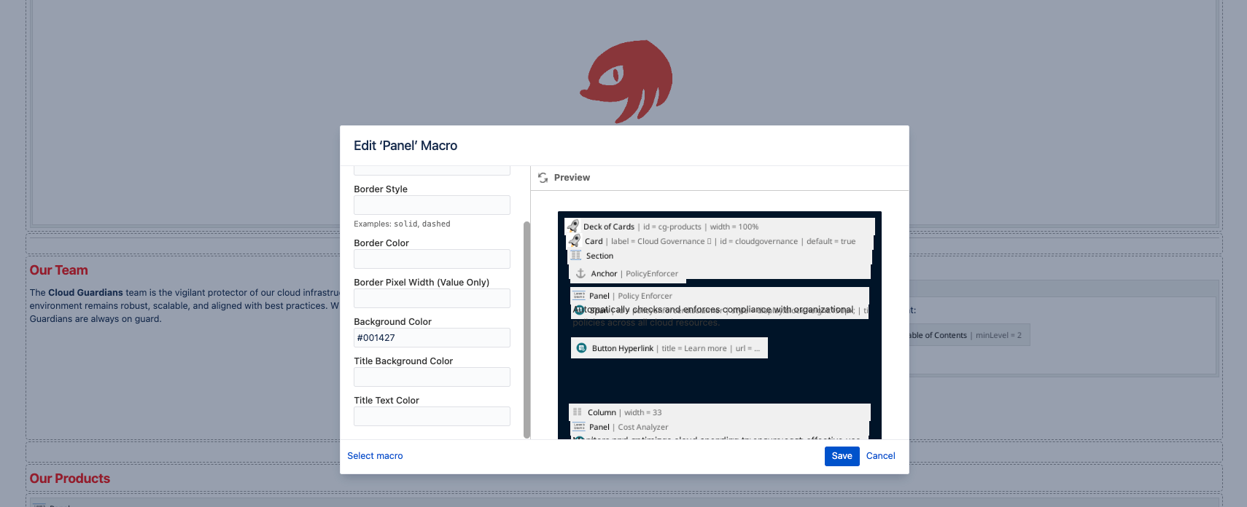Click the Cost Analyzer Panel icon

(579, 427)
